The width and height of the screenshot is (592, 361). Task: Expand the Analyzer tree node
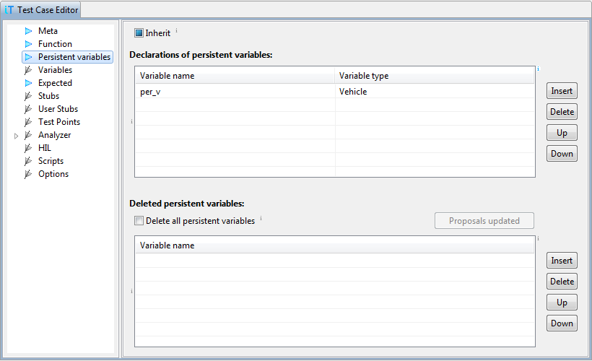tap(16, 136)
